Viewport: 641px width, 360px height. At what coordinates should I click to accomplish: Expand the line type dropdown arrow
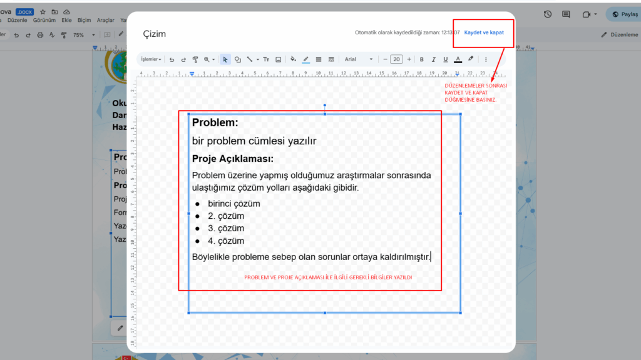[x=257, y=59]
